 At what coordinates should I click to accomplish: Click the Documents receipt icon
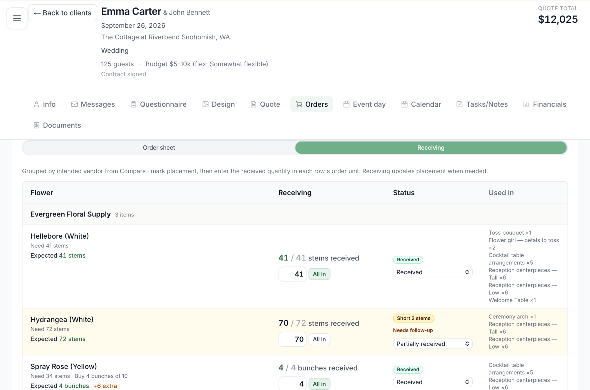[36, 125]
